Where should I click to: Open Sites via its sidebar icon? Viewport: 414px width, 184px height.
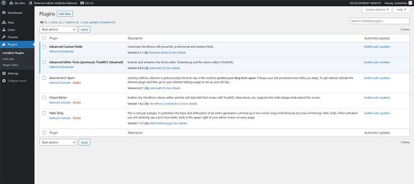pos(4,22)
